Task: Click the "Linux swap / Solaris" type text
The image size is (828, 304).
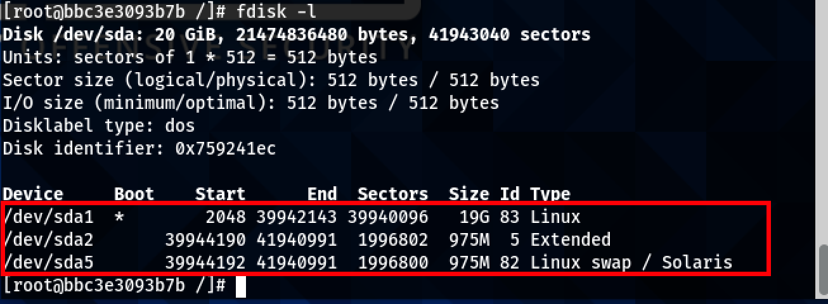Action: click(x=631, y=262)
